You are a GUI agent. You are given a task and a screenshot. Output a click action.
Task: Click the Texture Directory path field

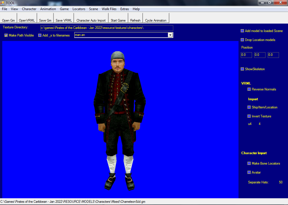pyautogui.click(x=107, y=28)
